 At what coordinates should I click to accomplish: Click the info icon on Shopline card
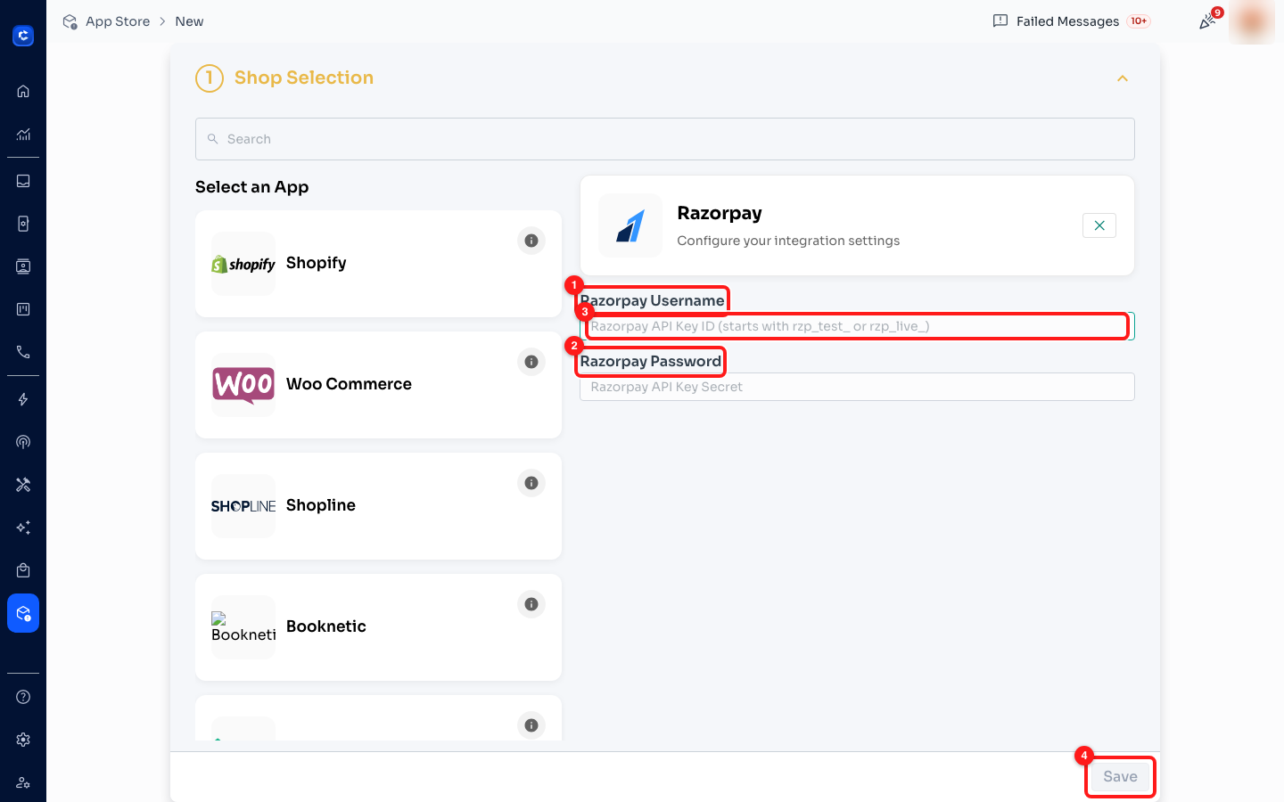pyautogui.click(x=531, y=483)
